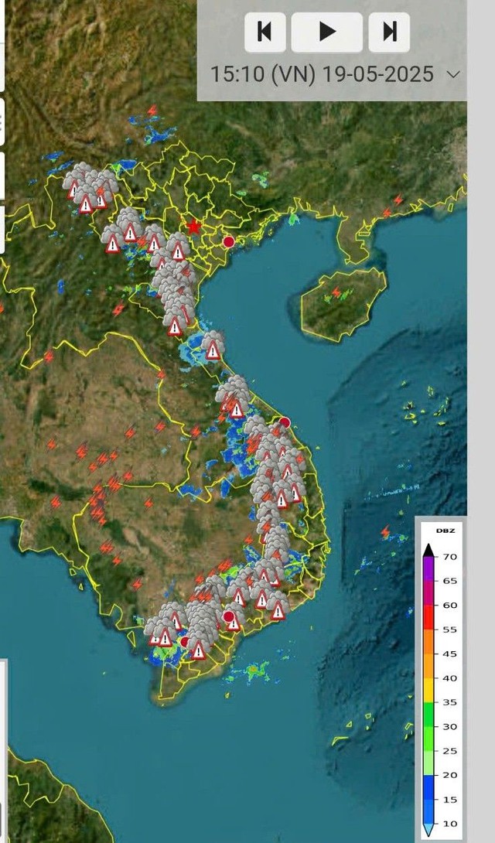Click the "65" legend value
495x843 pixels.
click(x=450, y=581)
